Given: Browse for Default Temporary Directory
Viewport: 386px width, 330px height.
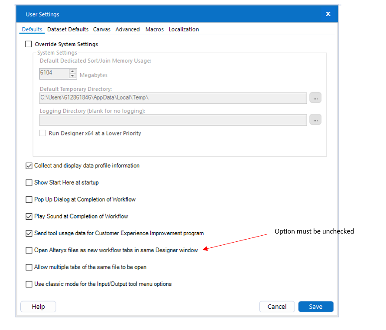Looking at the screenshot, I should tap(315, 98).
